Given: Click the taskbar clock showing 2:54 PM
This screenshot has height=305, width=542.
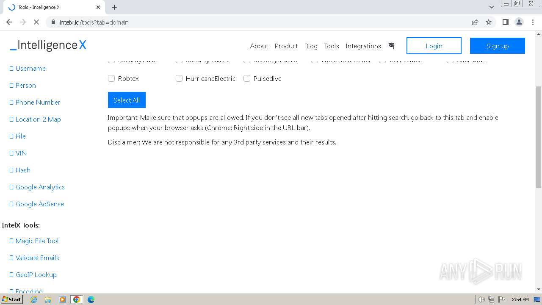Looking at the screenshot, I should [x=520, y=299].
